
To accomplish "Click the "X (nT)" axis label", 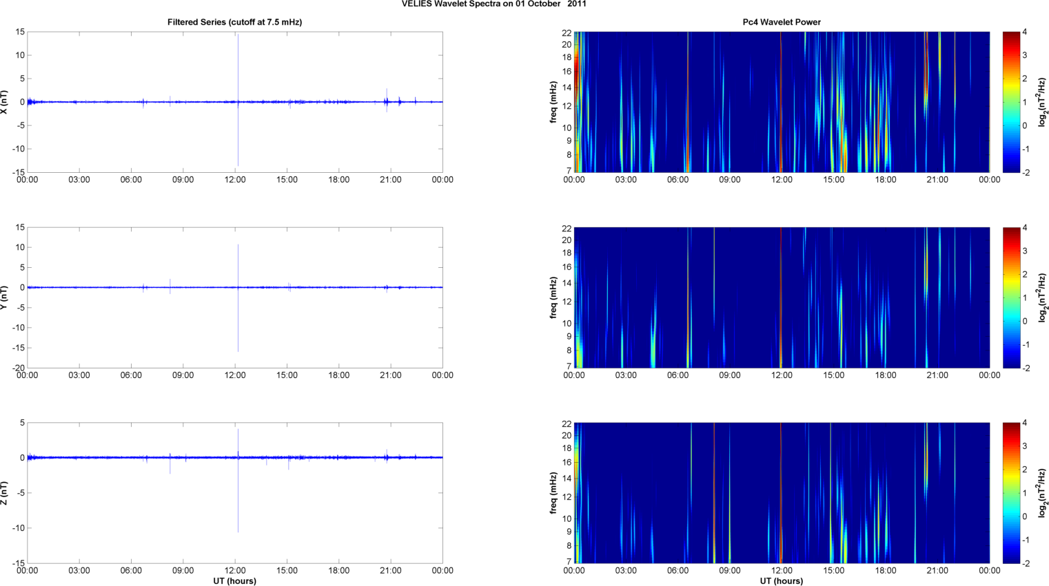I will pyautogui.click(x=5, y=102).
